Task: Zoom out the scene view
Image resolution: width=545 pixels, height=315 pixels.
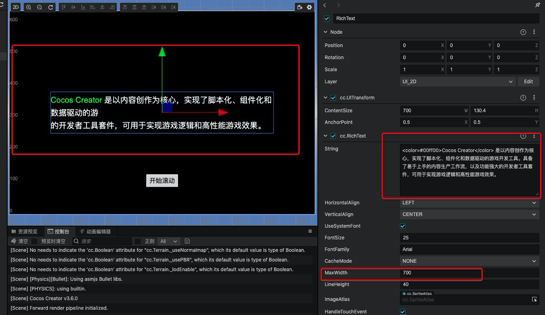Action: 39,7
